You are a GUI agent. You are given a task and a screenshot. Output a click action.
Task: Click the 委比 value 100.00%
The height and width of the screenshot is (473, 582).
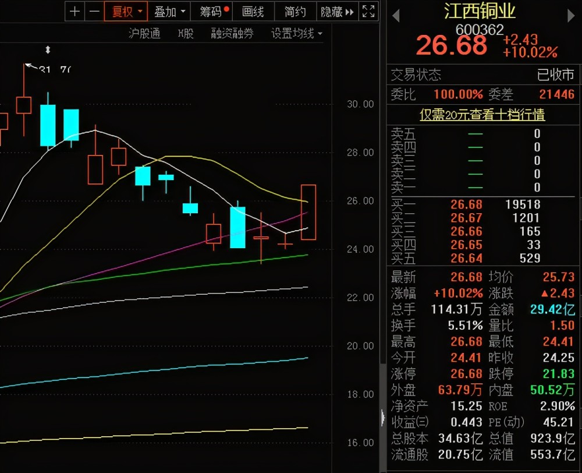(459, 94)
